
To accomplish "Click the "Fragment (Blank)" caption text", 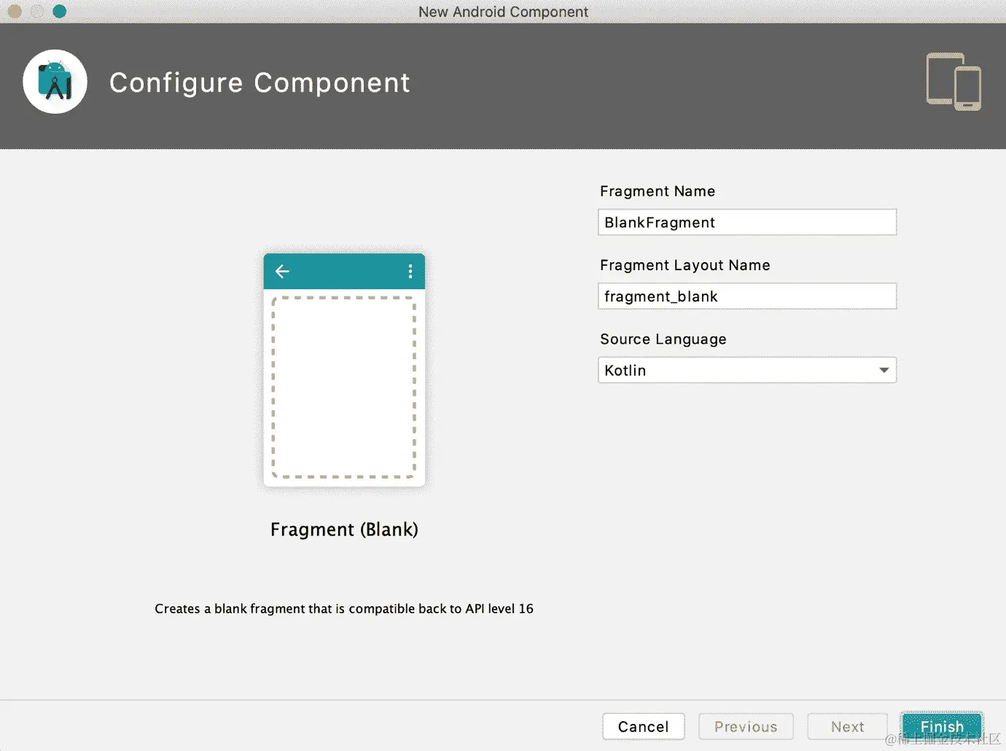I will pyautogui.click(x=344, y=530).
